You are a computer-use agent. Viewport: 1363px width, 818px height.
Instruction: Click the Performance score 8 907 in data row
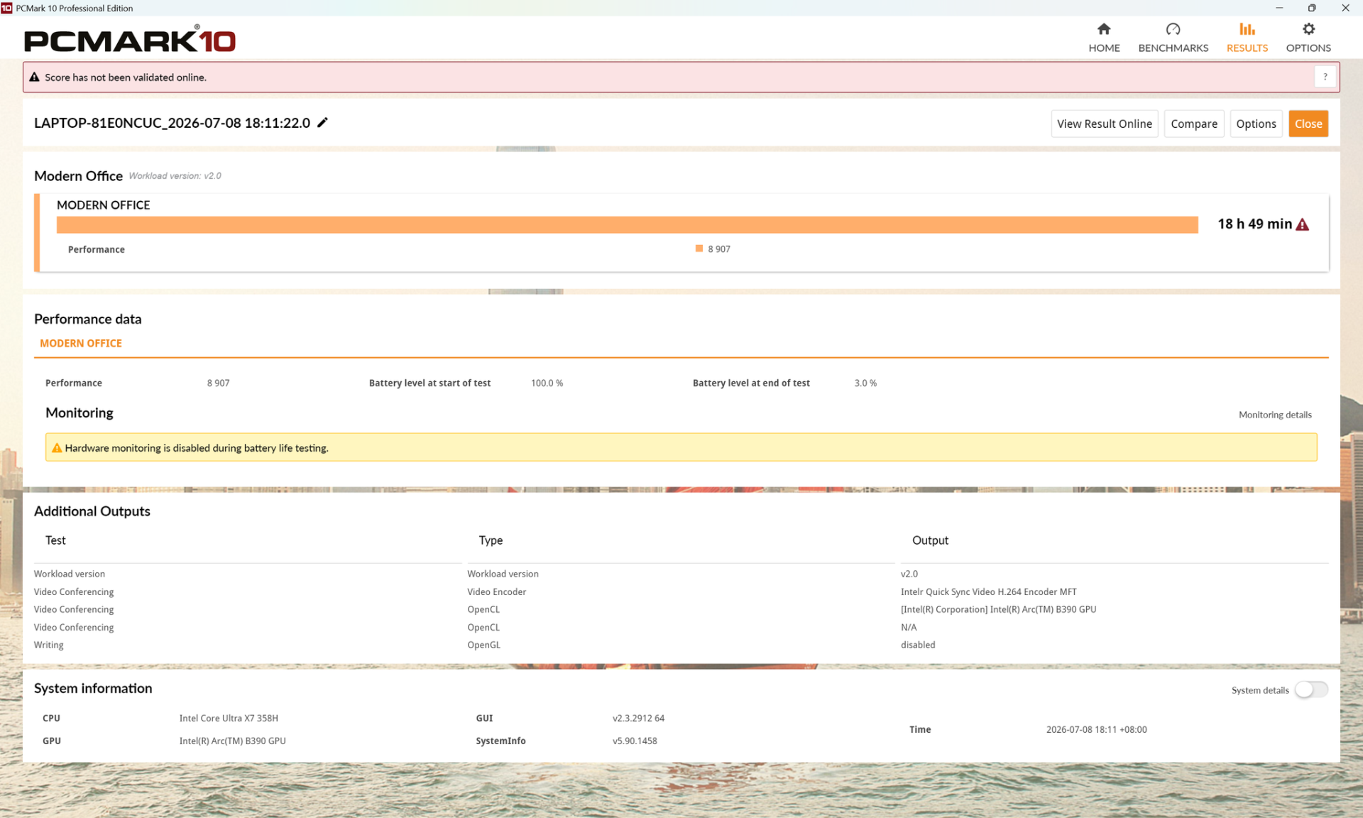click(218, 383)
